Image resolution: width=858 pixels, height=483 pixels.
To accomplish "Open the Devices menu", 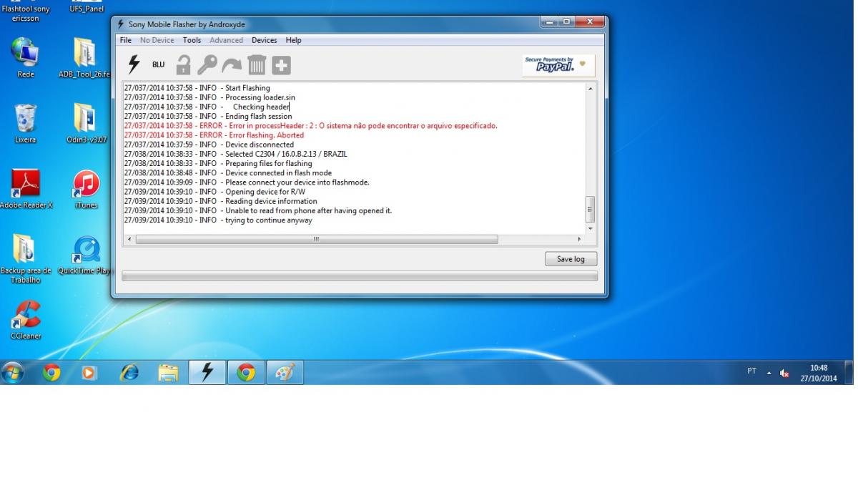I will 265,40.
